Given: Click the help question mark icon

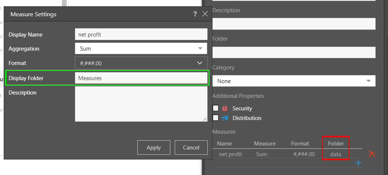Looking at the screenshot, I should pos(195,14).
